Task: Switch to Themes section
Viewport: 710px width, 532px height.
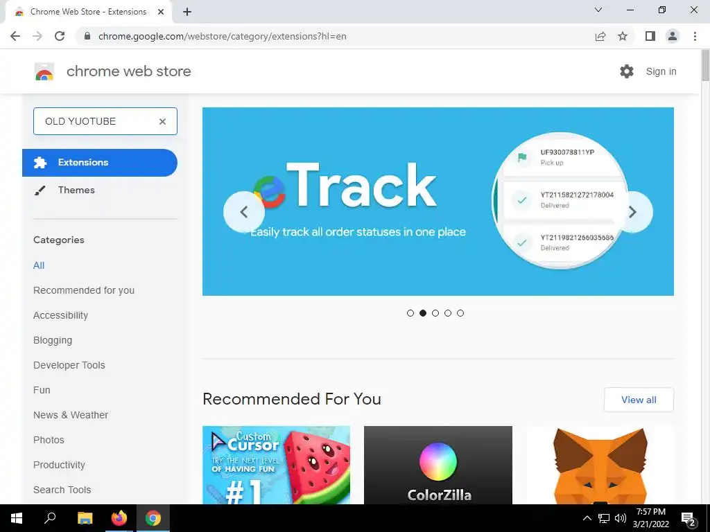Action: coord(76,190)
